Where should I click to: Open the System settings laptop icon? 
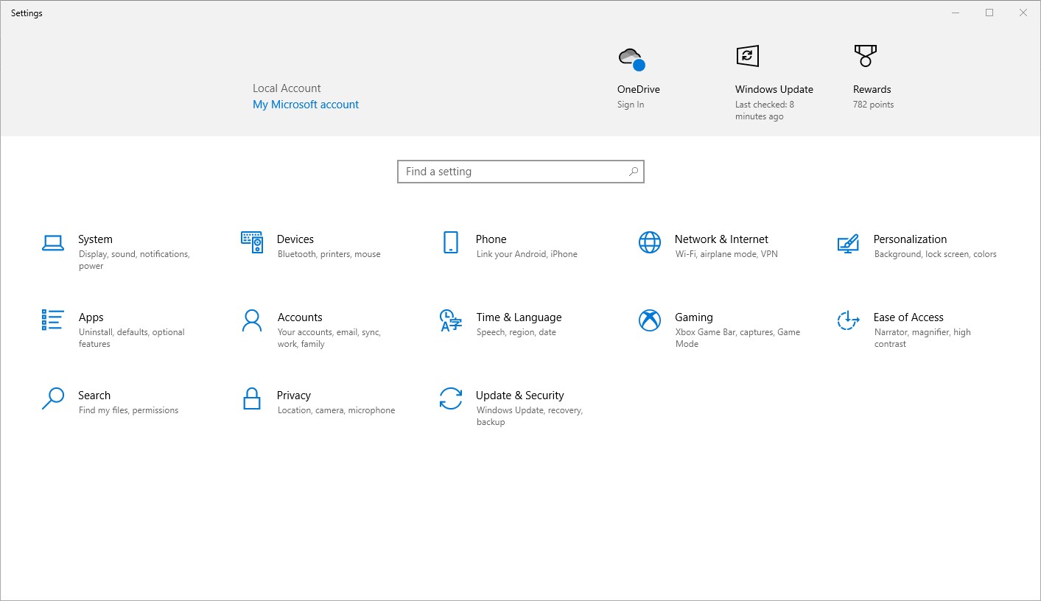53,243
